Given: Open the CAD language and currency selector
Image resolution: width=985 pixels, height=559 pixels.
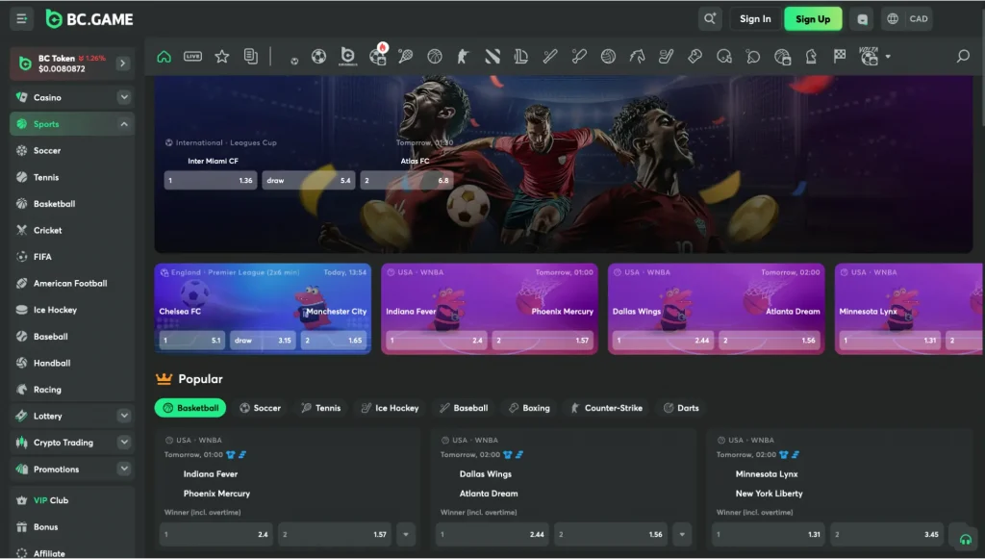Looking at the screenshot, I should pyautogui.click(x=906, y=19).
